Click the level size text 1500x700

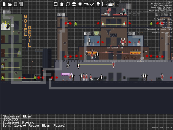tap(10, 120)
